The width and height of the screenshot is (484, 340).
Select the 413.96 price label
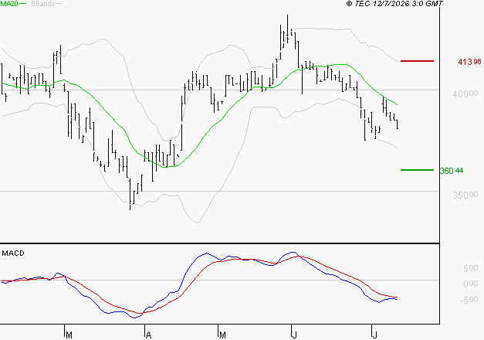tap(469, 62)
